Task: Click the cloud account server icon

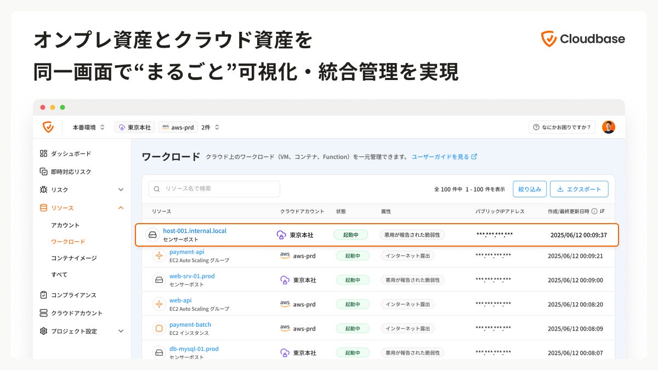Action: pyautogui.click(x=44, y=313)
